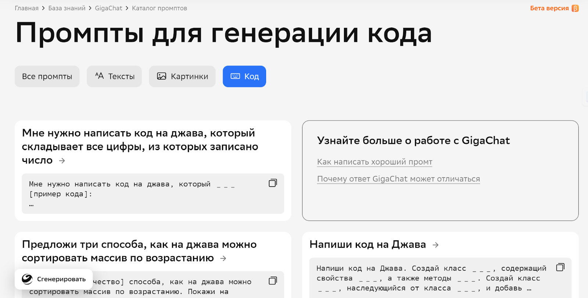The image size is (588, 298).
Task: Click the digit-sum prompt template text box
Action: pos(153,194)
